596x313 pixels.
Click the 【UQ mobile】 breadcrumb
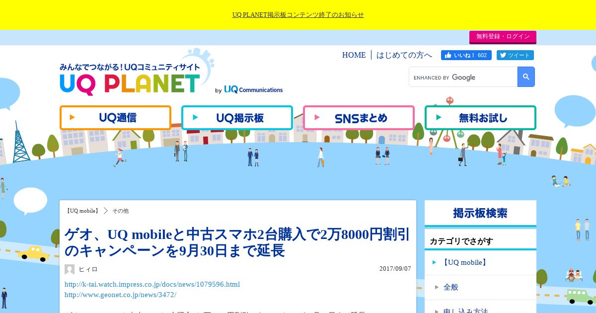(x=82, y=211)
